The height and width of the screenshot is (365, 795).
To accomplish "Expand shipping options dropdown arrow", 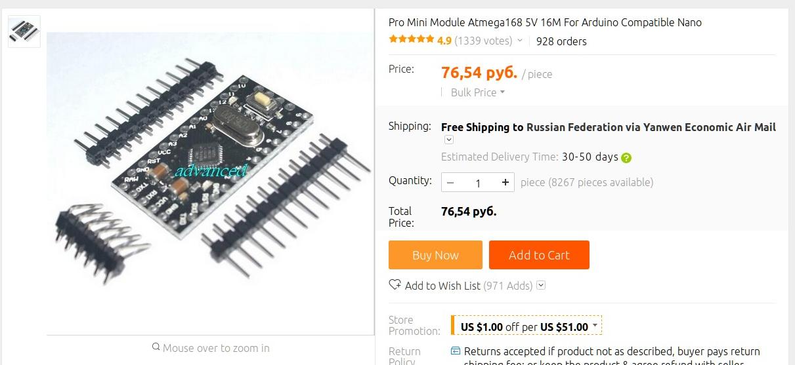I will point(449,140).
